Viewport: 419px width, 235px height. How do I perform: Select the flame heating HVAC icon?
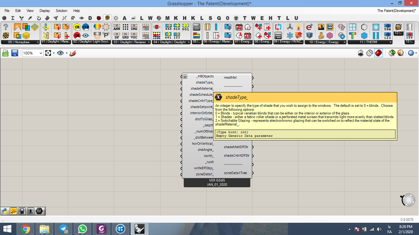[x=298, y=27]
